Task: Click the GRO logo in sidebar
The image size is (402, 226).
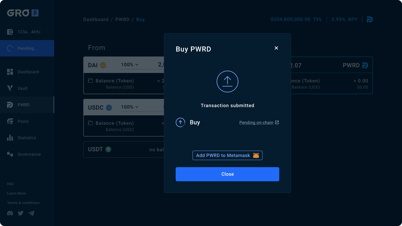Action: [x=18, y=13]
